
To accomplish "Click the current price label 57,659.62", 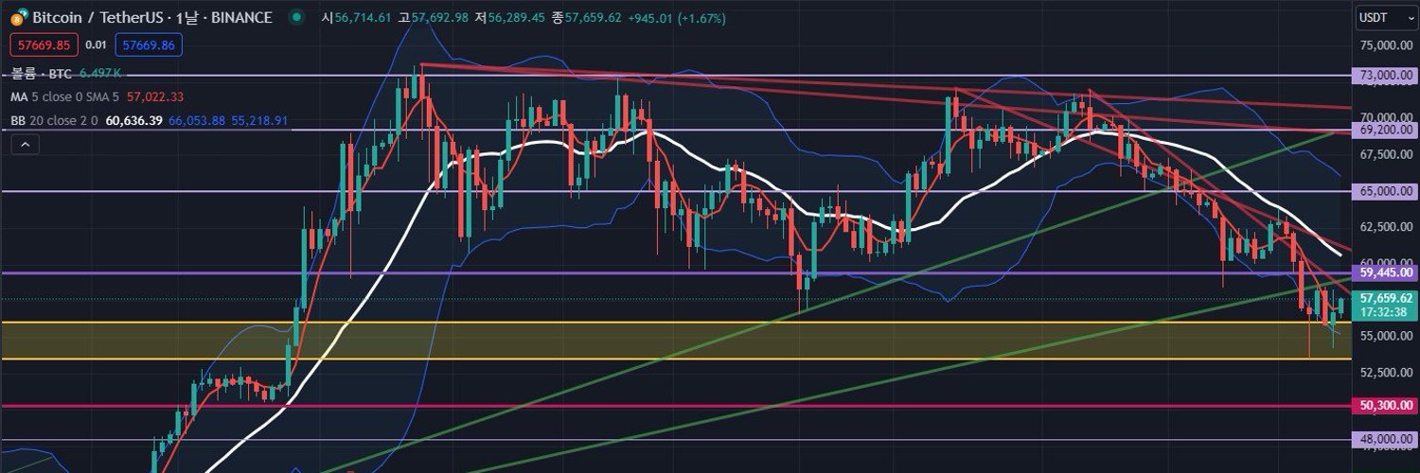I will pos(1385,297).
